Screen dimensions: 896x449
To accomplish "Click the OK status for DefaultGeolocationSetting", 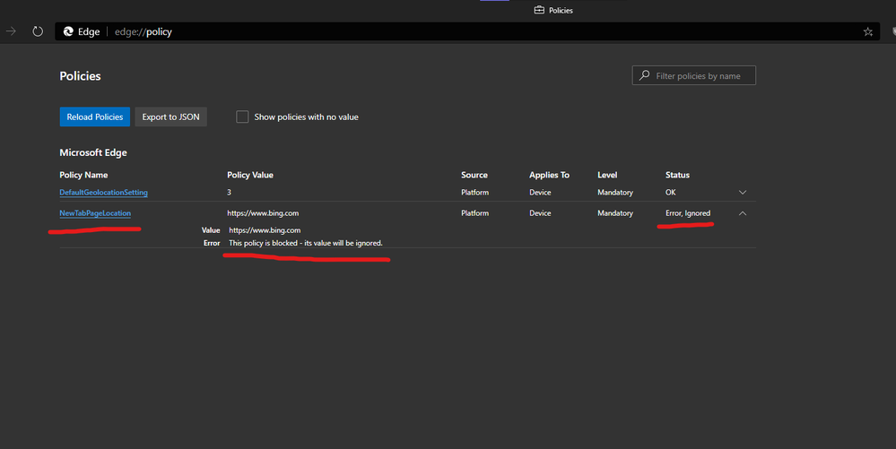I will (670, 193).
